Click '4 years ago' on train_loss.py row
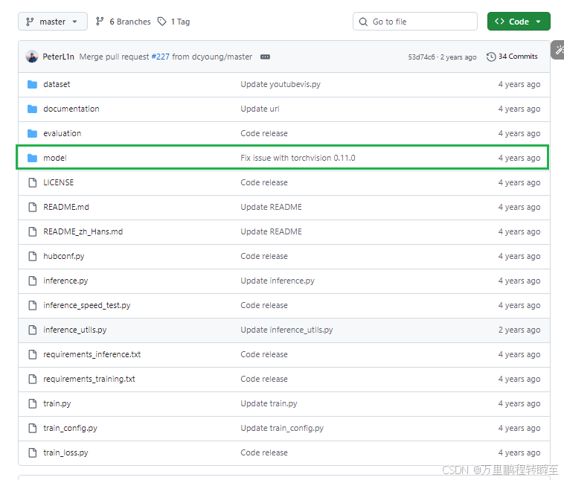 [519, 452]
